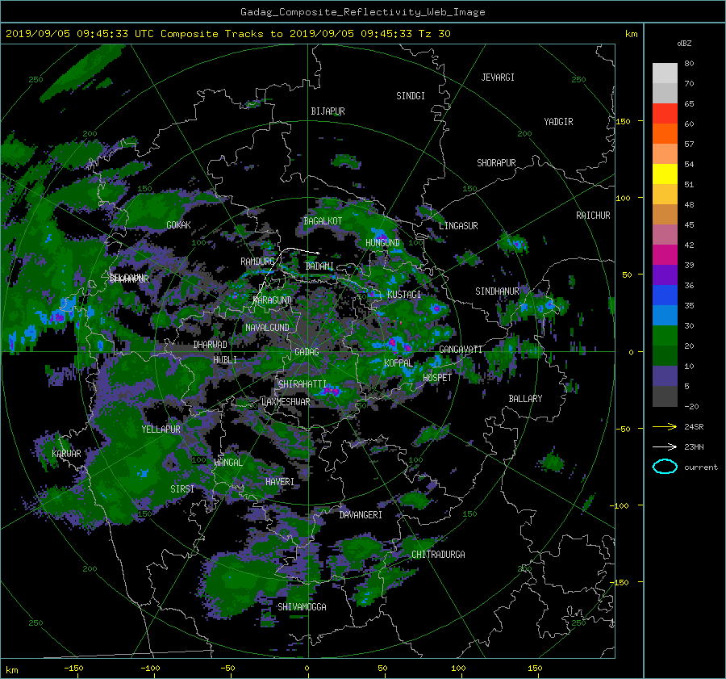The width and height of the screenshot is (726, 679).
Task: Click the GOKAK city label
Action: click(x=179, y=225)
